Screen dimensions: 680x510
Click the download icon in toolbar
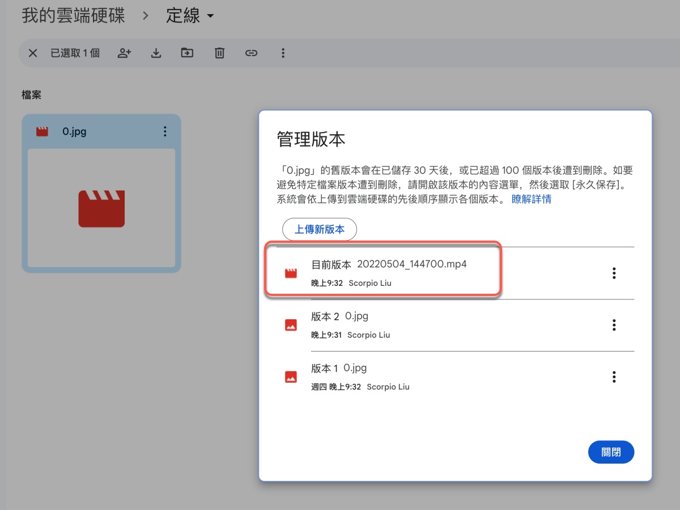[x=156, y=53]
